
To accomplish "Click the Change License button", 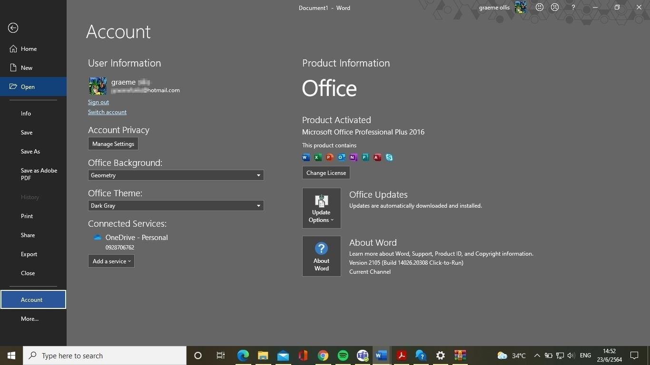I will 326,173.
